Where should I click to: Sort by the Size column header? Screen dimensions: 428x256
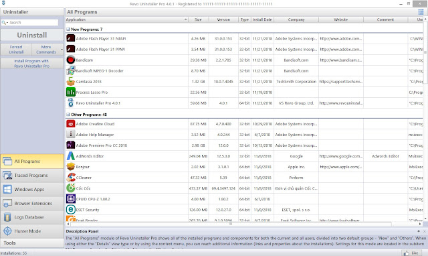[198, 19]
